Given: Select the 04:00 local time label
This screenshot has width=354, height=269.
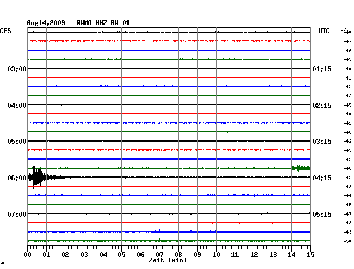Looking at the screenshot, I should 17,106.
